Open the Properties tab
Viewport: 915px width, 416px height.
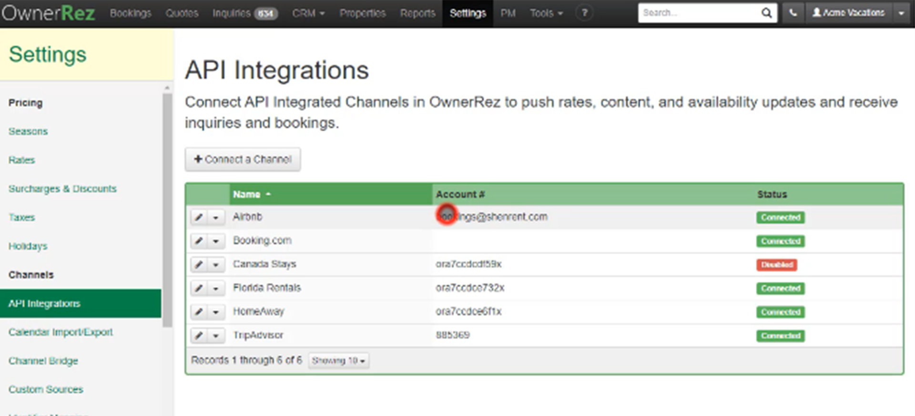click(x=363, y=13)
